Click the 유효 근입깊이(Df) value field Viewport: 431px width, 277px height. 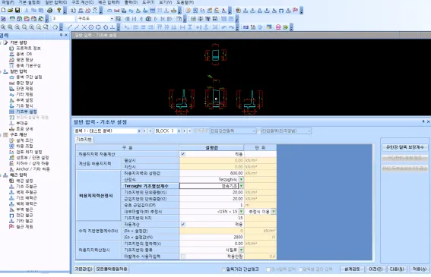click(211, 205)
